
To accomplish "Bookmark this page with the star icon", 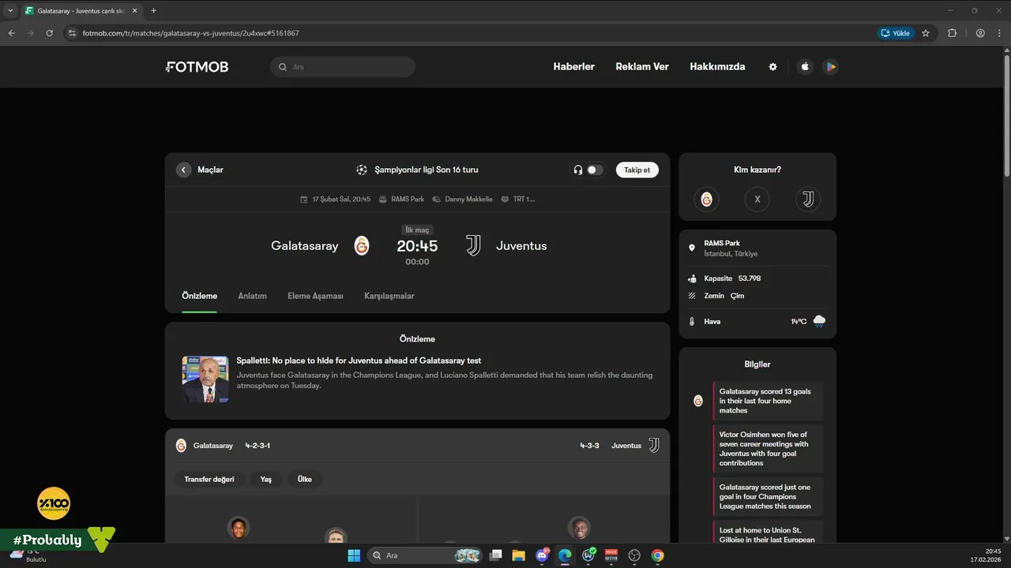I will 926,33.
